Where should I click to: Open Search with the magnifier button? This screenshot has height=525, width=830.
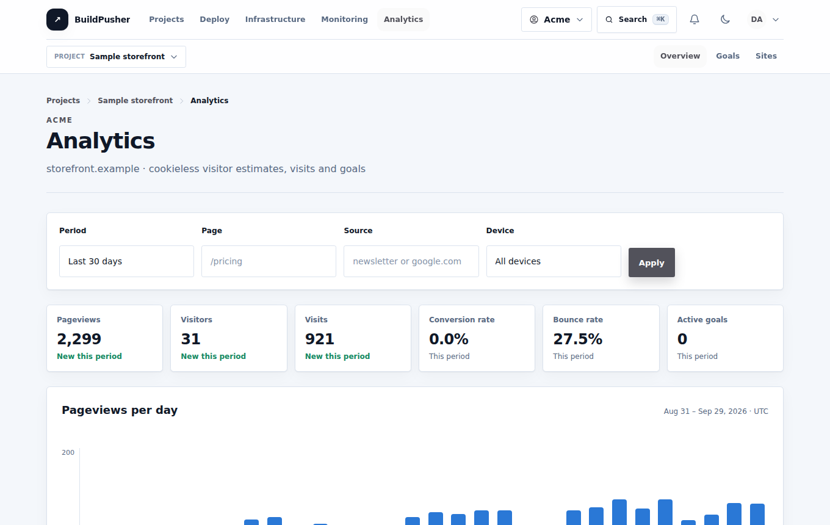click(x=637, y=20)
